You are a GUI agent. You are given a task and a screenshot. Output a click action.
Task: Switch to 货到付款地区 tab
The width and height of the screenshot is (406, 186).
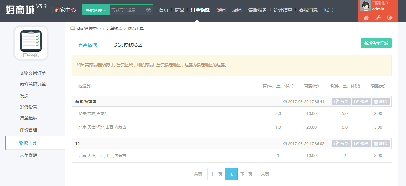pyautogui.click(x=128, y=45)
